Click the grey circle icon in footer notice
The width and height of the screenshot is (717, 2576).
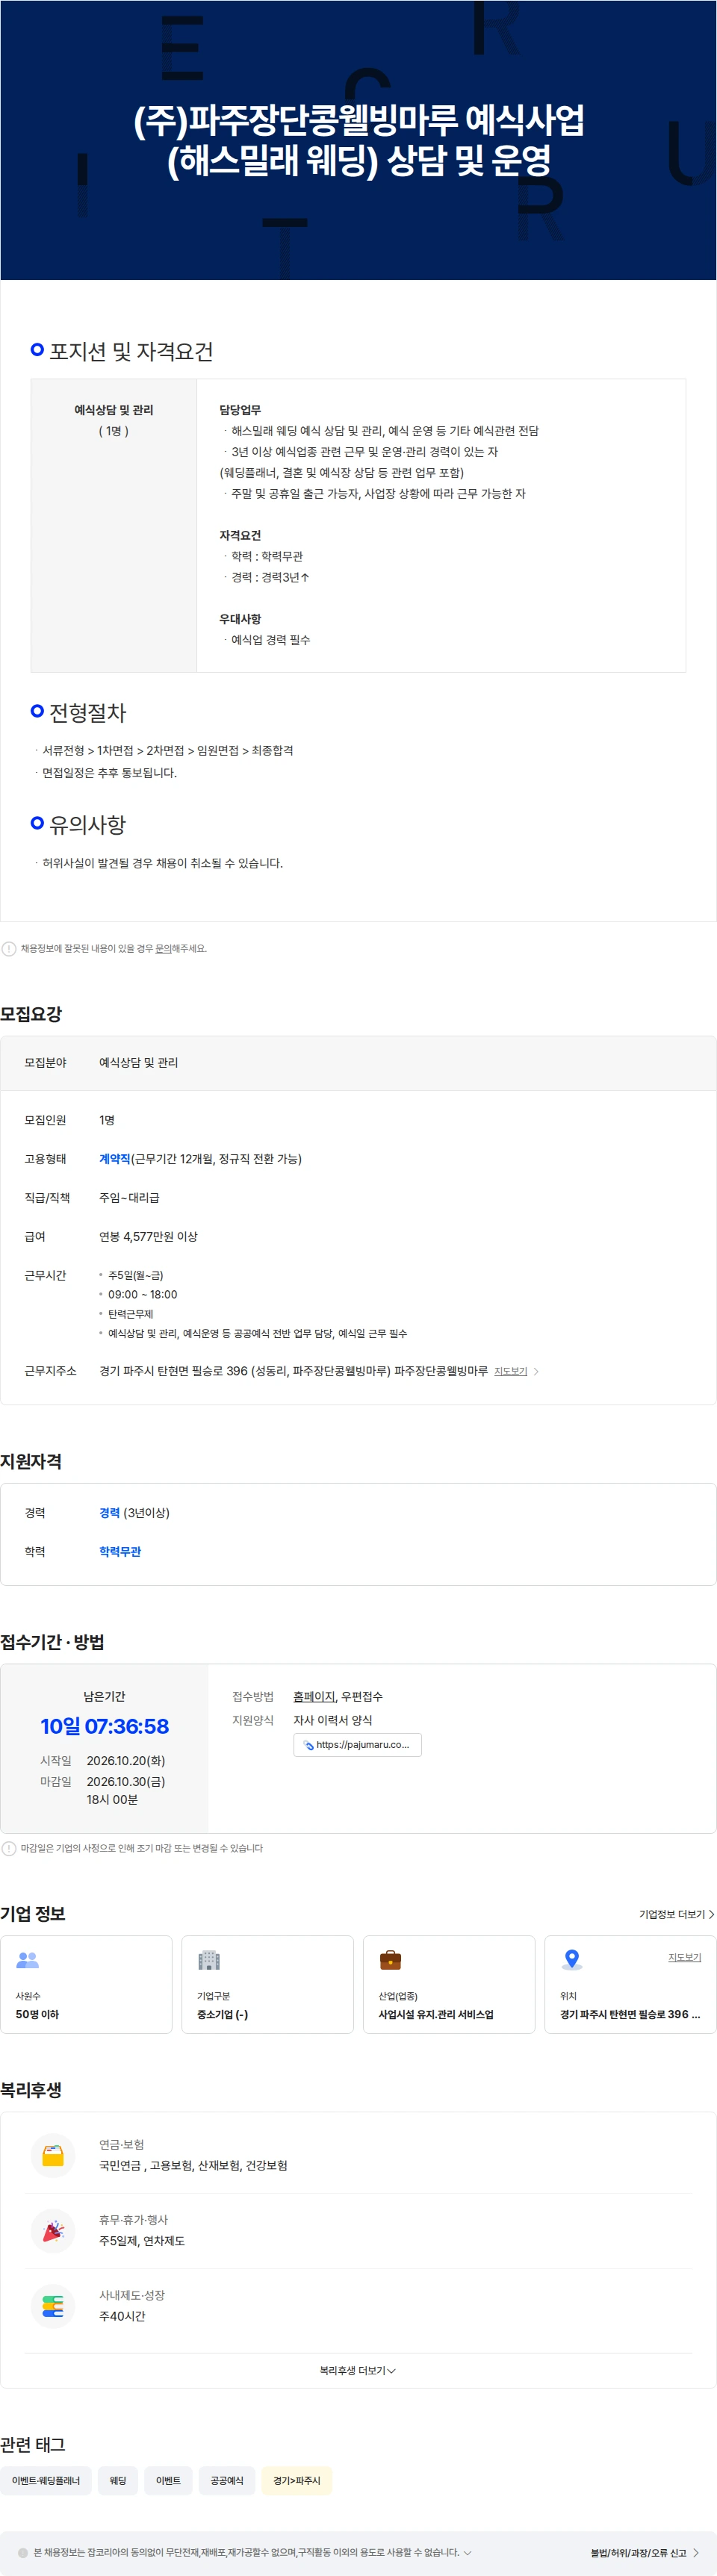pyautogui.click(x=23, y=2553)
